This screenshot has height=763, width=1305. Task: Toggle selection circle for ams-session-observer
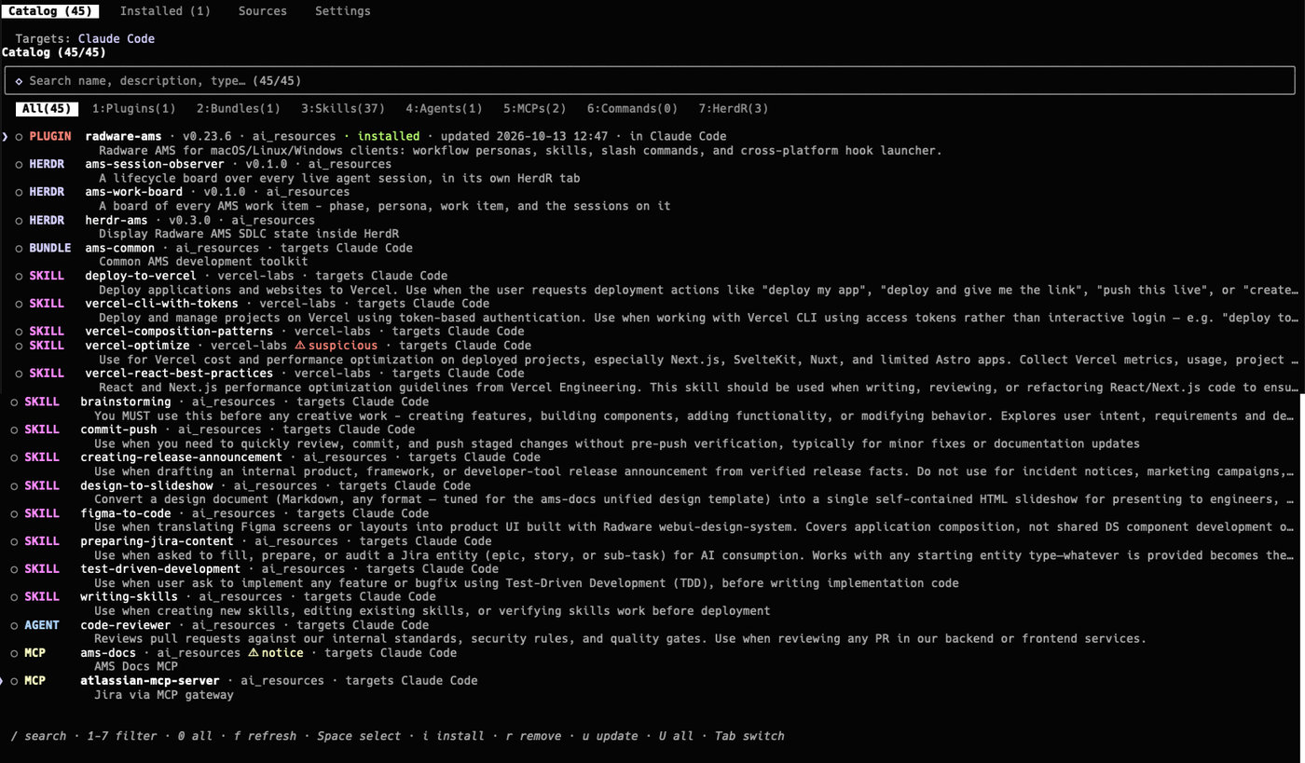pos(19,165)
